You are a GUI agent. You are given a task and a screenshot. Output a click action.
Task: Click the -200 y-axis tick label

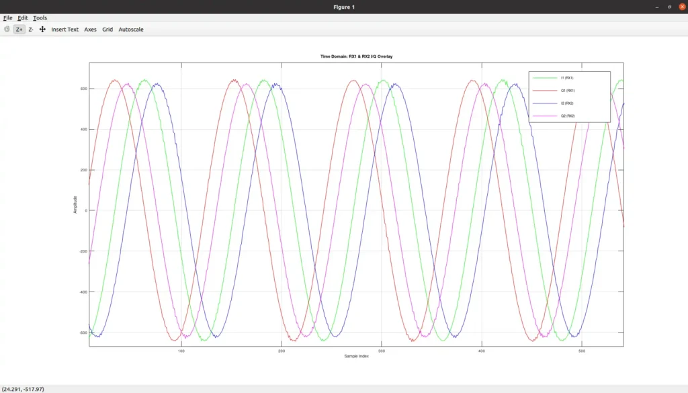pyautogui.click(x=83, y=251)
